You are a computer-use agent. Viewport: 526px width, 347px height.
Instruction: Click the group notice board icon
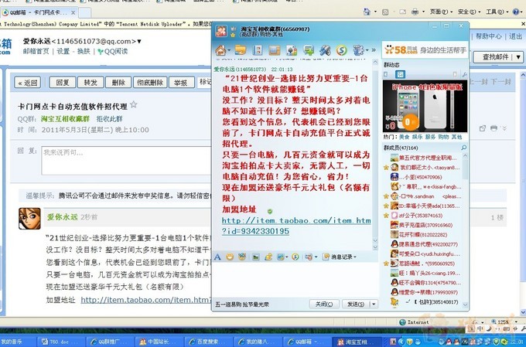(258, 50)
